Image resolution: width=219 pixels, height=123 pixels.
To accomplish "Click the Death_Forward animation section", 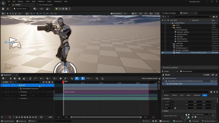I will point(106,92).
